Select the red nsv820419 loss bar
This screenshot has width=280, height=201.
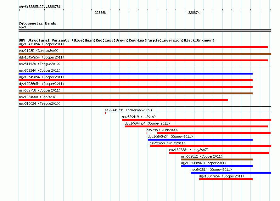click(197, 120)
